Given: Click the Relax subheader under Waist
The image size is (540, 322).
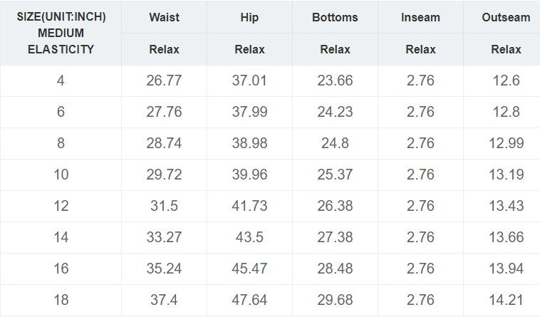Looking at the screenshot, I should click(x=164, y=50).
